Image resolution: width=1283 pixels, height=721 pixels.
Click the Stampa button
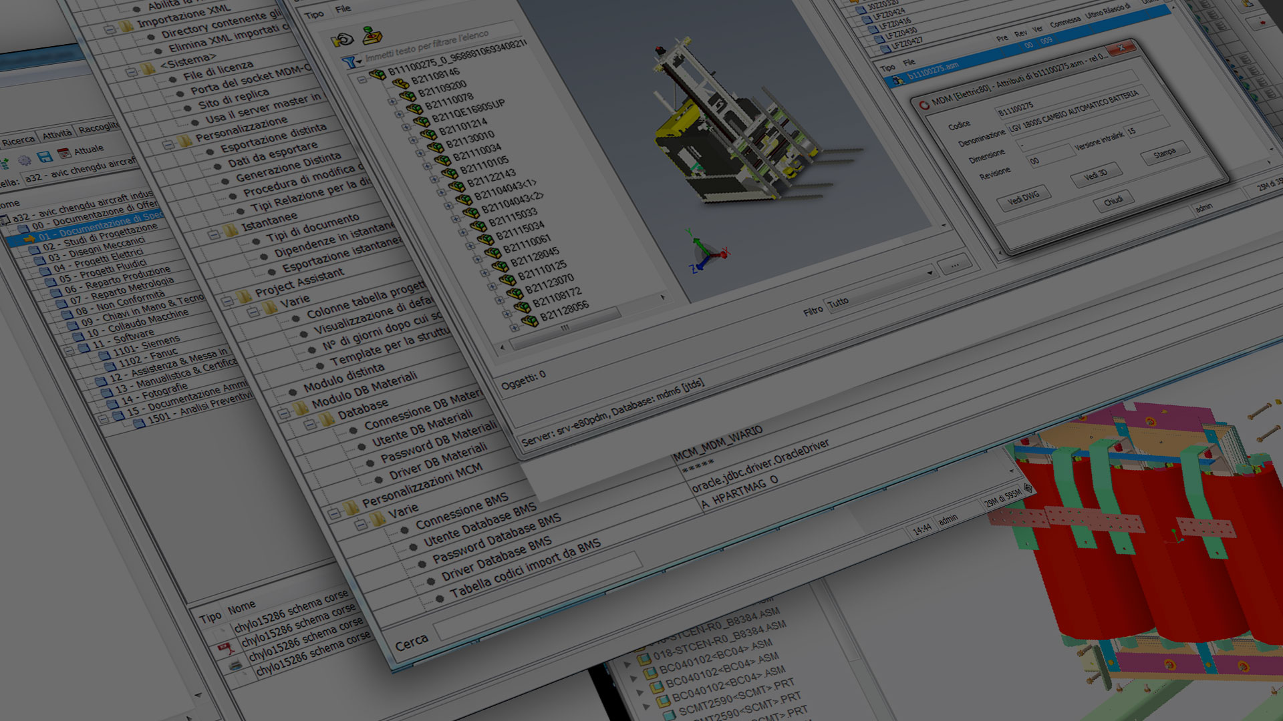1164,154
